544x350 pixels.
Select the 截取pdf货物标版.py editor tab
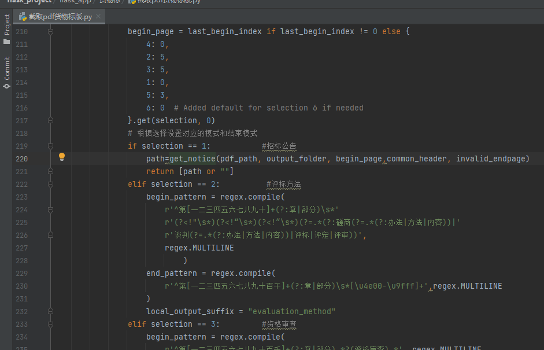(x=57, y=17)
